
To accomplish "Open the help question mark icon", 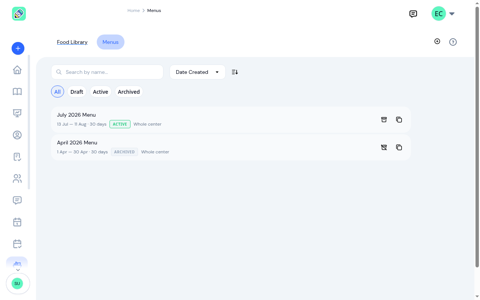I will tap(453, 42).
